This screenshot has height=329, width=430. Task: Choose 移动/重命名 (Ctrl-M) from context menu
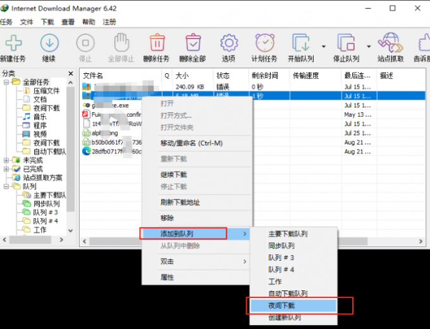click(192, 143)
